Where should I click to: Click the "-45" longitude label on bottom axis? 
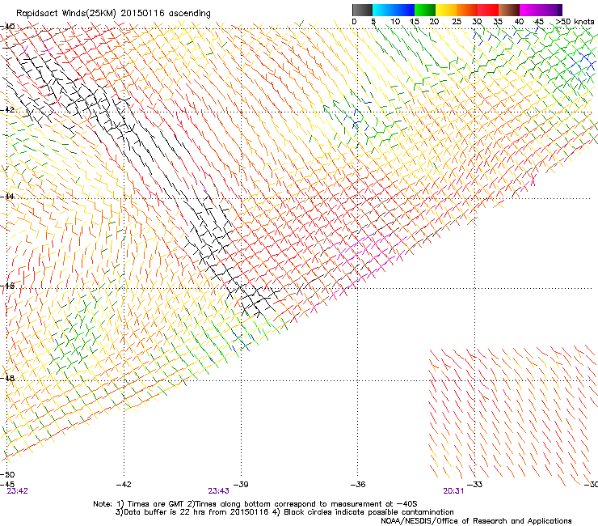7,484
